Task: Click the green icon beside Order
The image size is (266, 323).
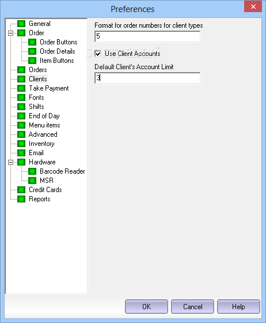Action: point(21,33)
